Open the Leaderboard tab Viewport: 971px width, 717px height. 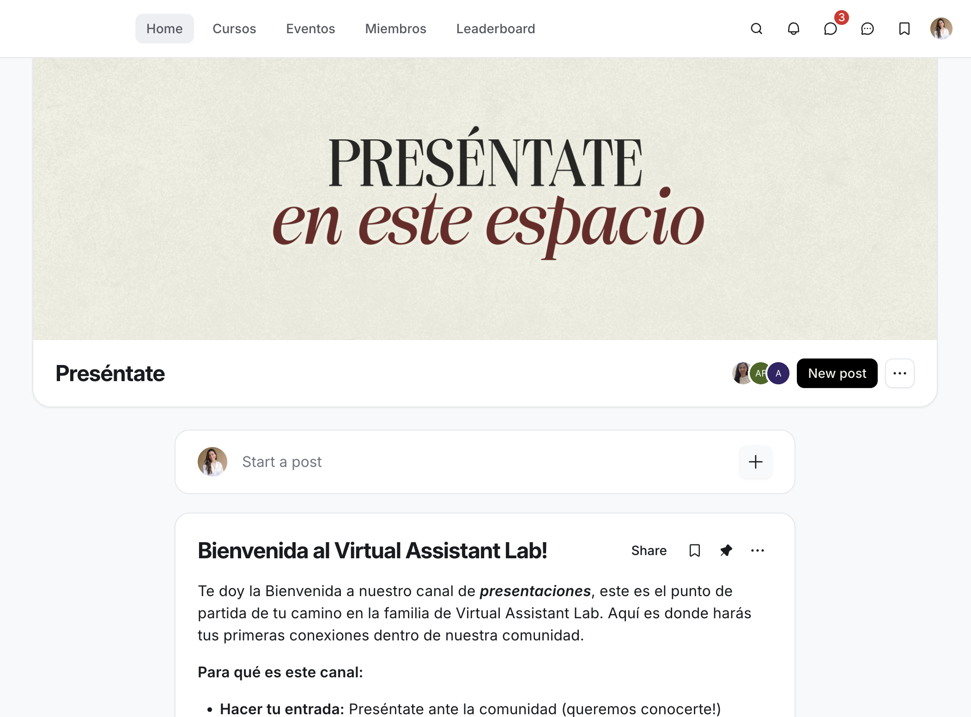[x=496, y=29]
